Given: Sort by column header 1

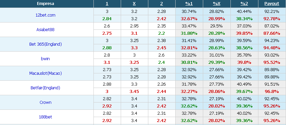Looking at the screenshot, I should [107, 4].
